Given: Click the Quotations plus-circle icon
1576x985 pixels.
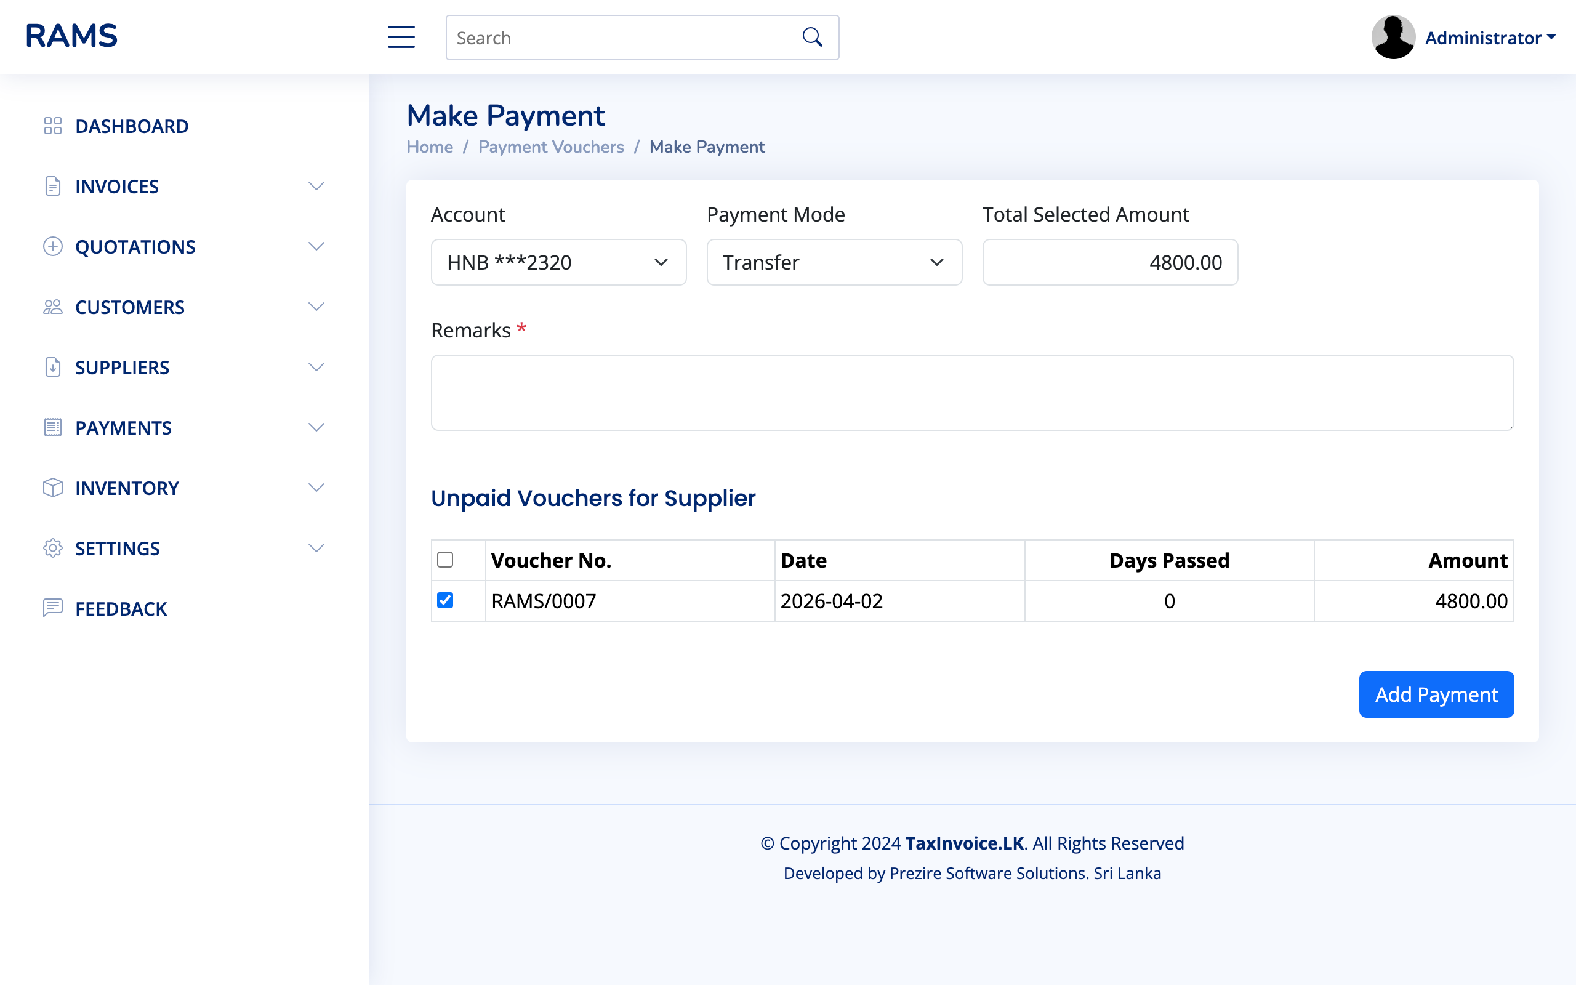Looking at the screenshot, I should click(53, 246).
